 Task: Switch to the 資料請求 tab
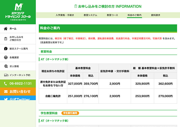156,15
